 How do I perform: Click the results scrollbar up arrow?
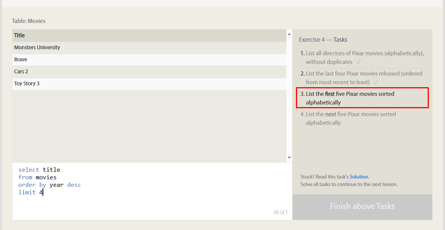(289, 34)
